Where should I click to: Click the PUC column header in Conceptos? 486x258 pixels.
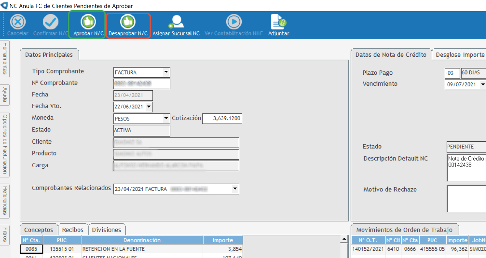coord(62,240)
